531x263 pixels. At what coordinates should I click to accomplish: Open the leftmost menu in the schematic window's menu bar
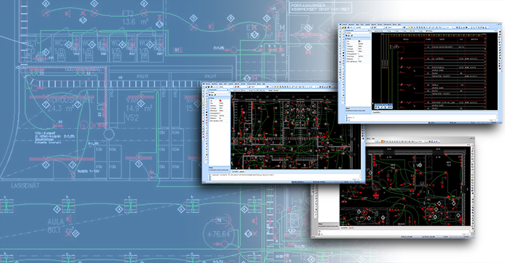345,24
